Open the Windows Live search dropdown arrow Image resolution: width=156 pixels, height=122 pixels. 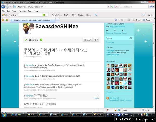[47, 15]
